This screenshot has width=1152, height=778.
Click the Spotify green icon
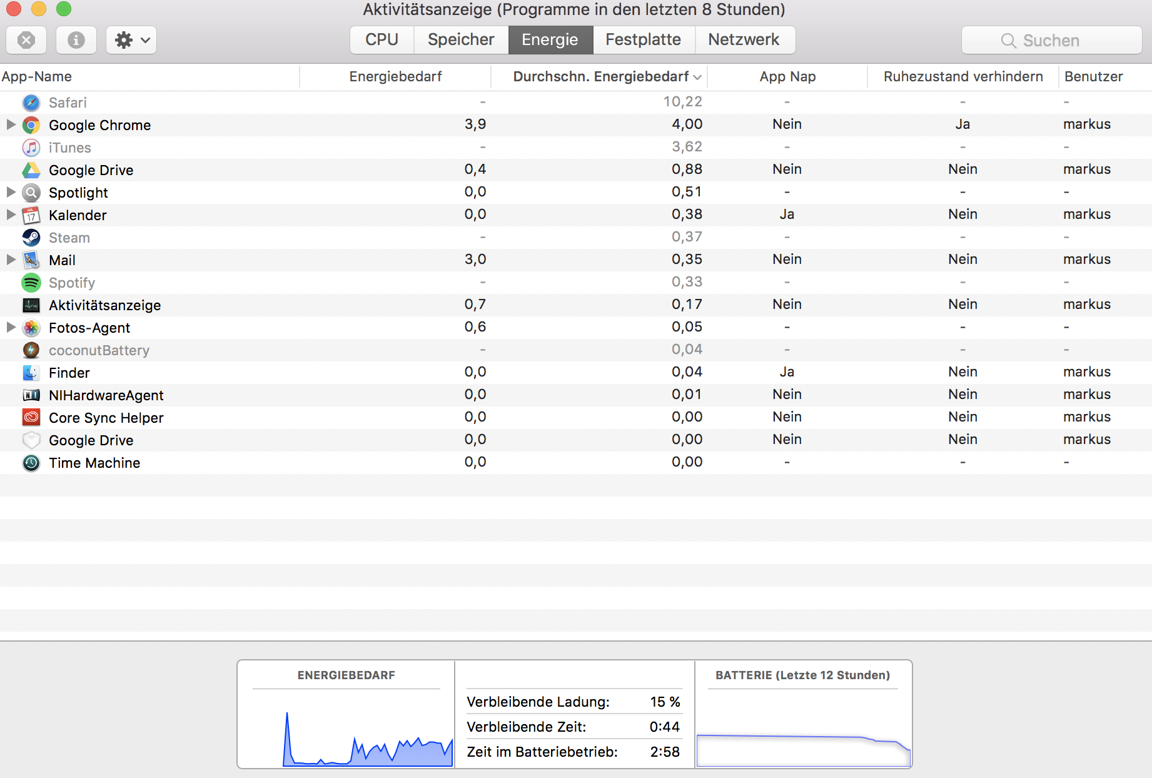pyautogui.click(x=31, y=283)
